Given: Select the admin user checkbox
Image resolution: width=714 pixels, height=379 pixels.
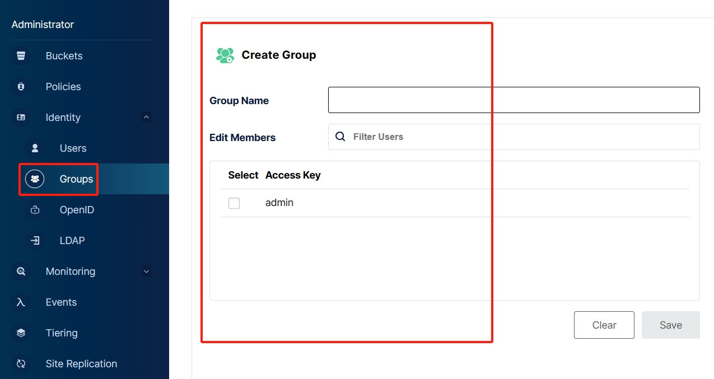Looking at the screenshot, I should (234, 203).
